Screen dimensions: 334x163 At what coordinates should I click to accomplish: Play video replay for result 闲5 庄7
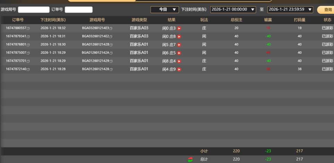pyautogui.click(x=179, y=45)
